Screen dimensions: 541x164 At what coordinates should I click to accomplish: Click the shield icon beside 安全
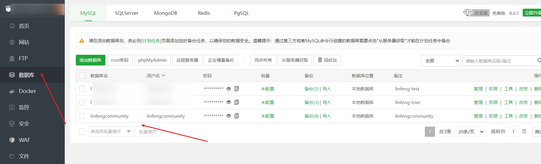(12, 124)
